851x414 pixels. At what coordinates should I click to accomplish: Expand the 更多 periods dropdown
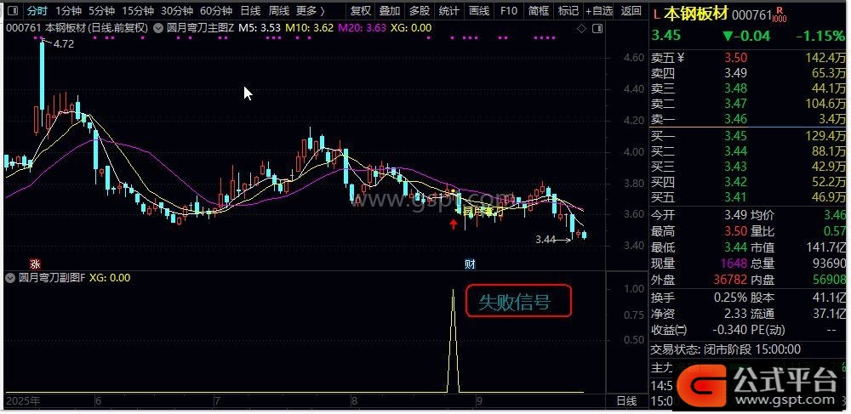coord(311,11)
